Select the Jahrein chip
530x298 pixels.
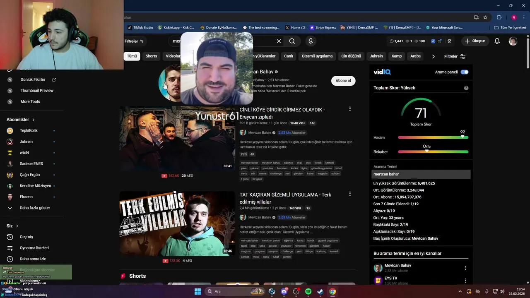(376, 56)
